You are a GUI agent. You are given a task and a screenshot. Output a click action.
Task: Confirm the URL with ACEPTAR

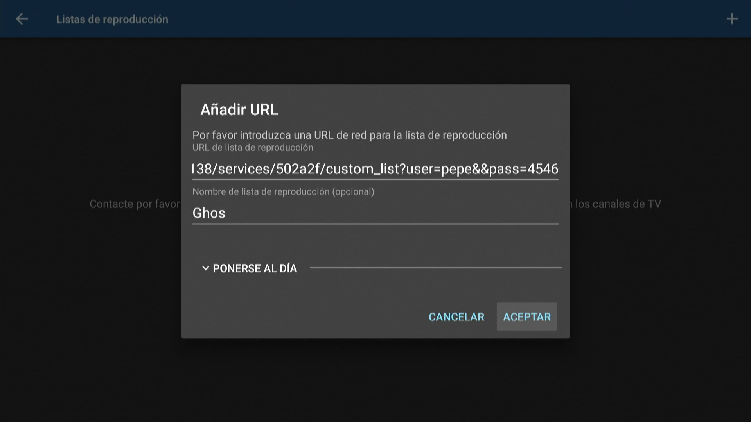point(527,316)
